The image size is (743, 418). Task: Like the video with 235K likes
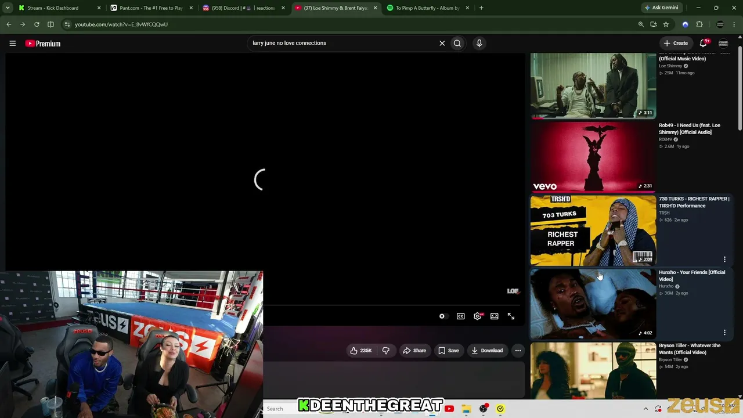pyautogui.click(x=360, y=351)
